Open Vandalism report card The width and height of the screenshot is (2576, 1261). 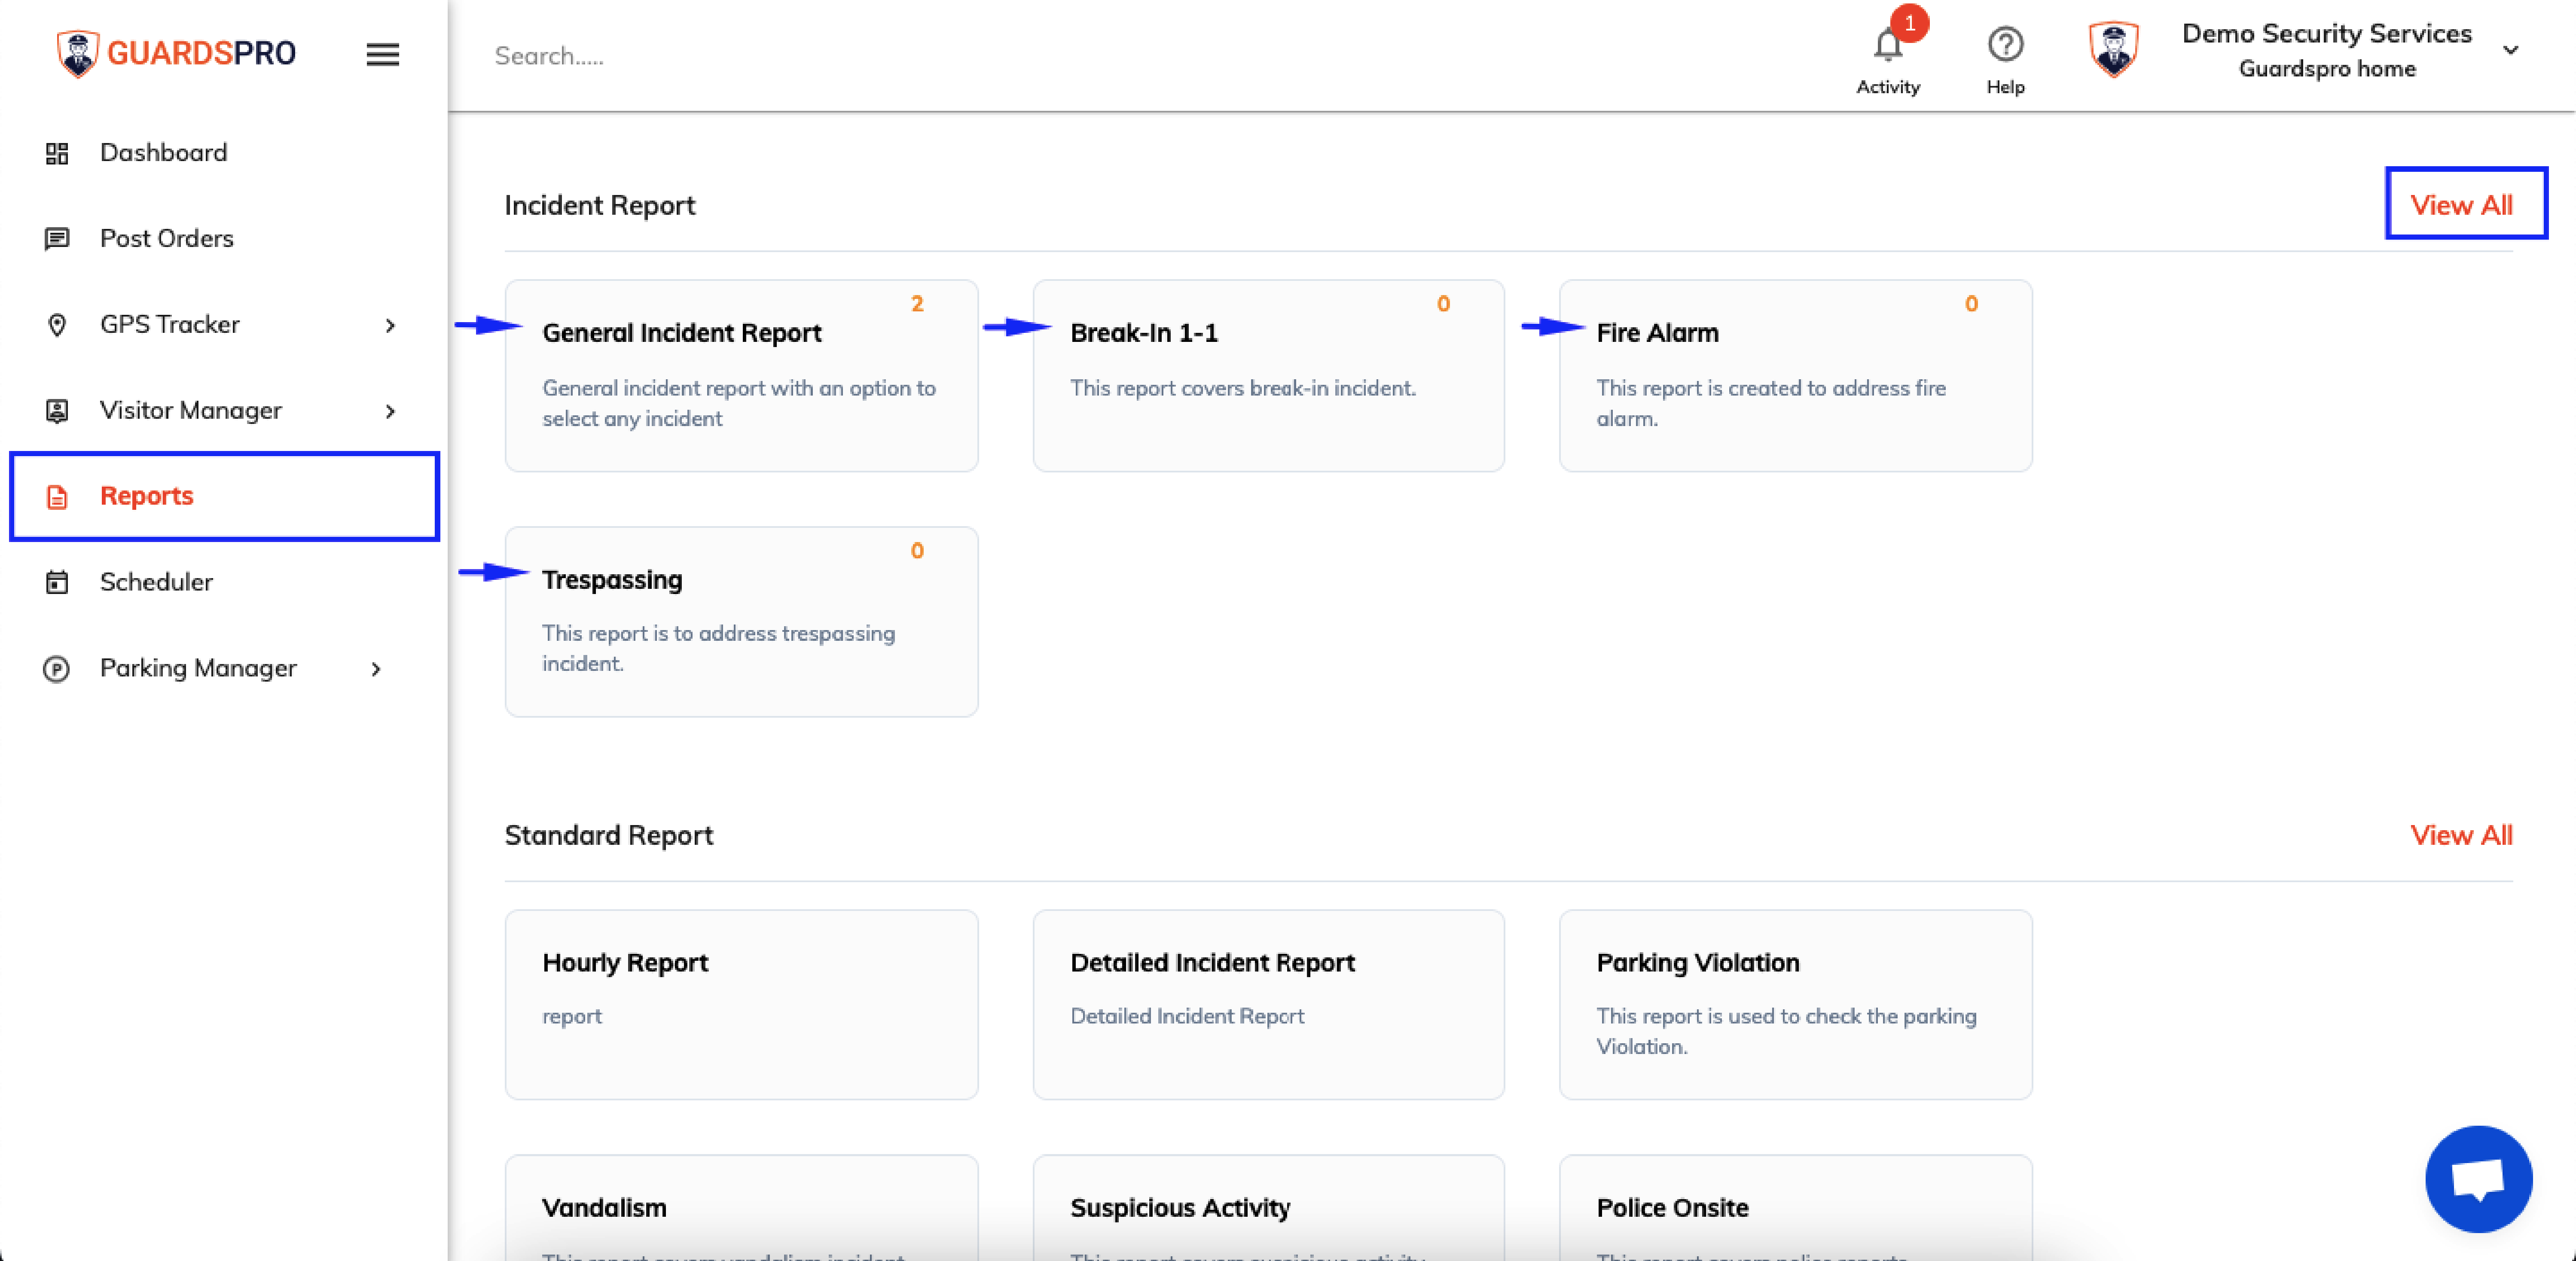coord(741,1208)
